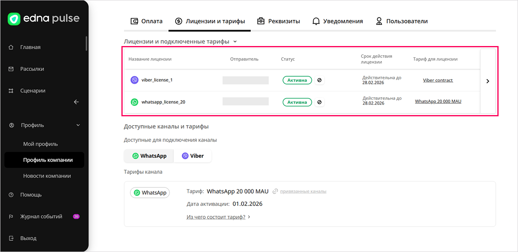Open the Viber contract tariff link

click(438, 80)
